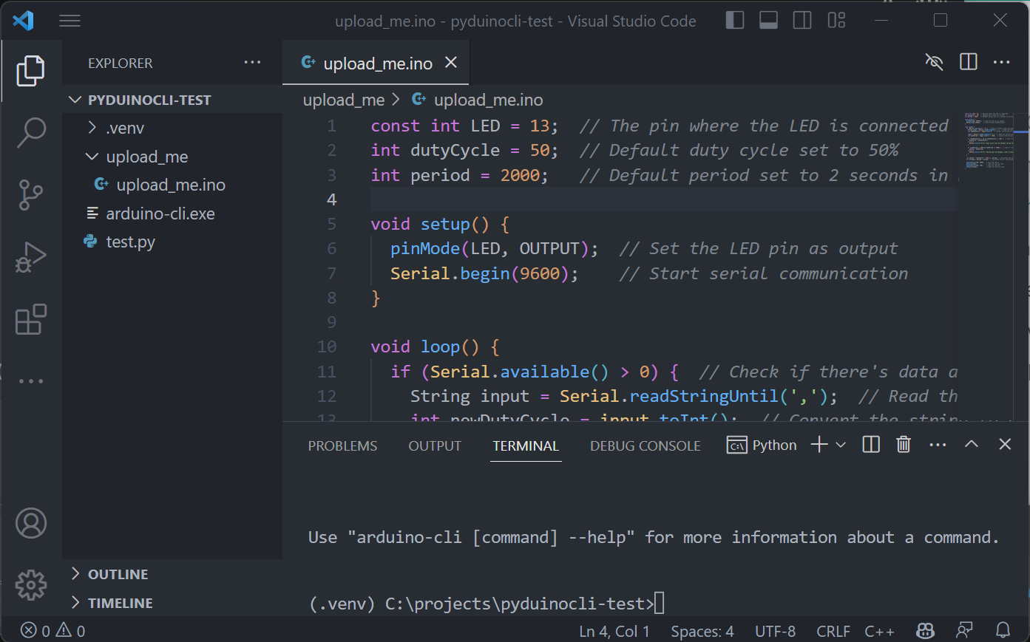Expand the .venv folder
This screenshot has height=642, width=1030.
coord(172,128)
